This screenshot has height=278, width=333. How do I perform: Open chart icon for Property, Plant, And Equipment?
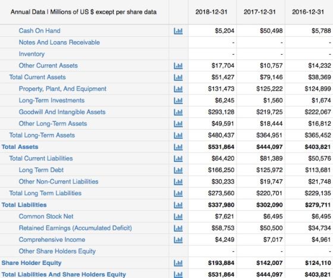click(x=178, y=89)
